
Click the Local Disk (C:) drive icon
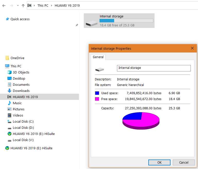tap(9, 121)
